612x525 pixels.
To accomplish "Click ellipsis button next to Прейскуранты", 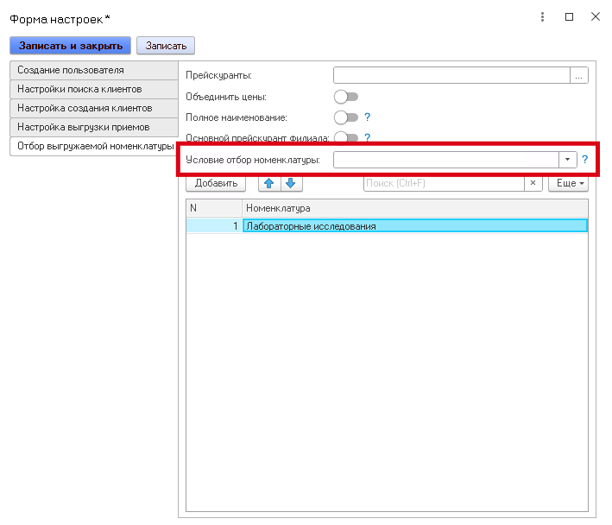I will [x=579, y=76].
